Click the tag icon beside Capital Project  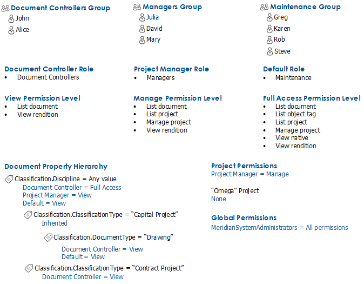28,215
